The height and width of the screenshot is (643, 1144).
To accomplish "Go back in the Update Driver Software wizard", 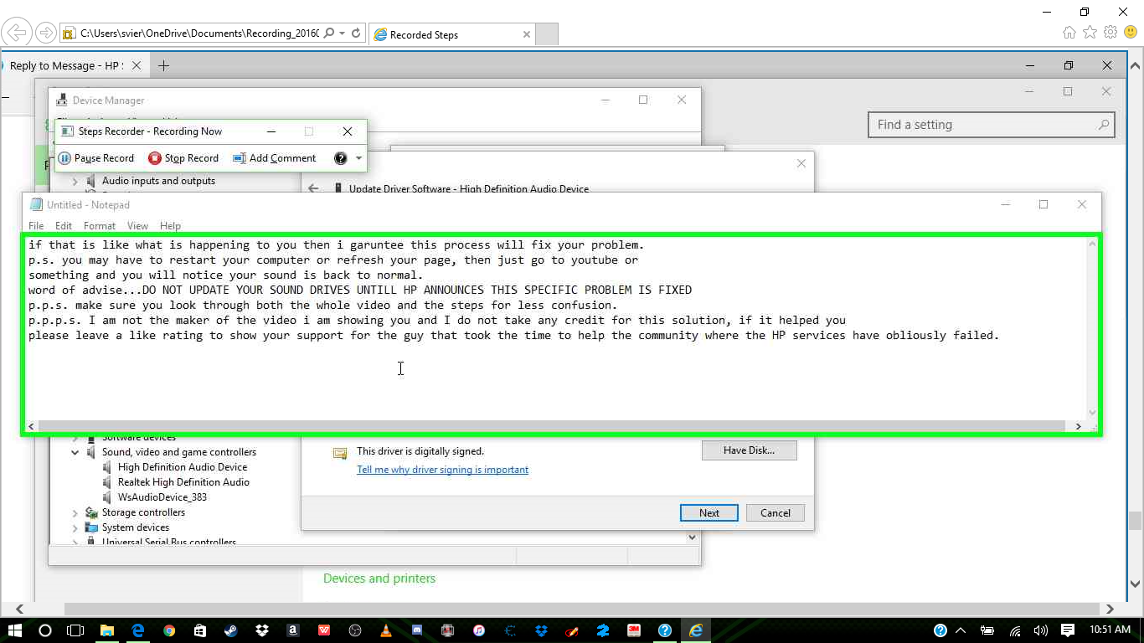I will pyautogui.click(x=313, y=188).
